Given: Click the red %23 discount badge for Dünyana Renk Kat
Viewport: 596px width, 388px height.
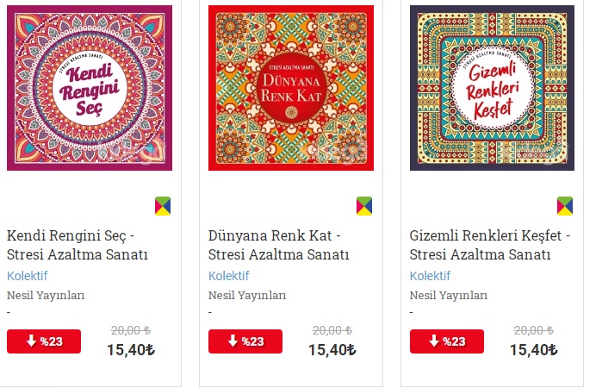Looking at the screenshot, I should (x=245, y=341).
